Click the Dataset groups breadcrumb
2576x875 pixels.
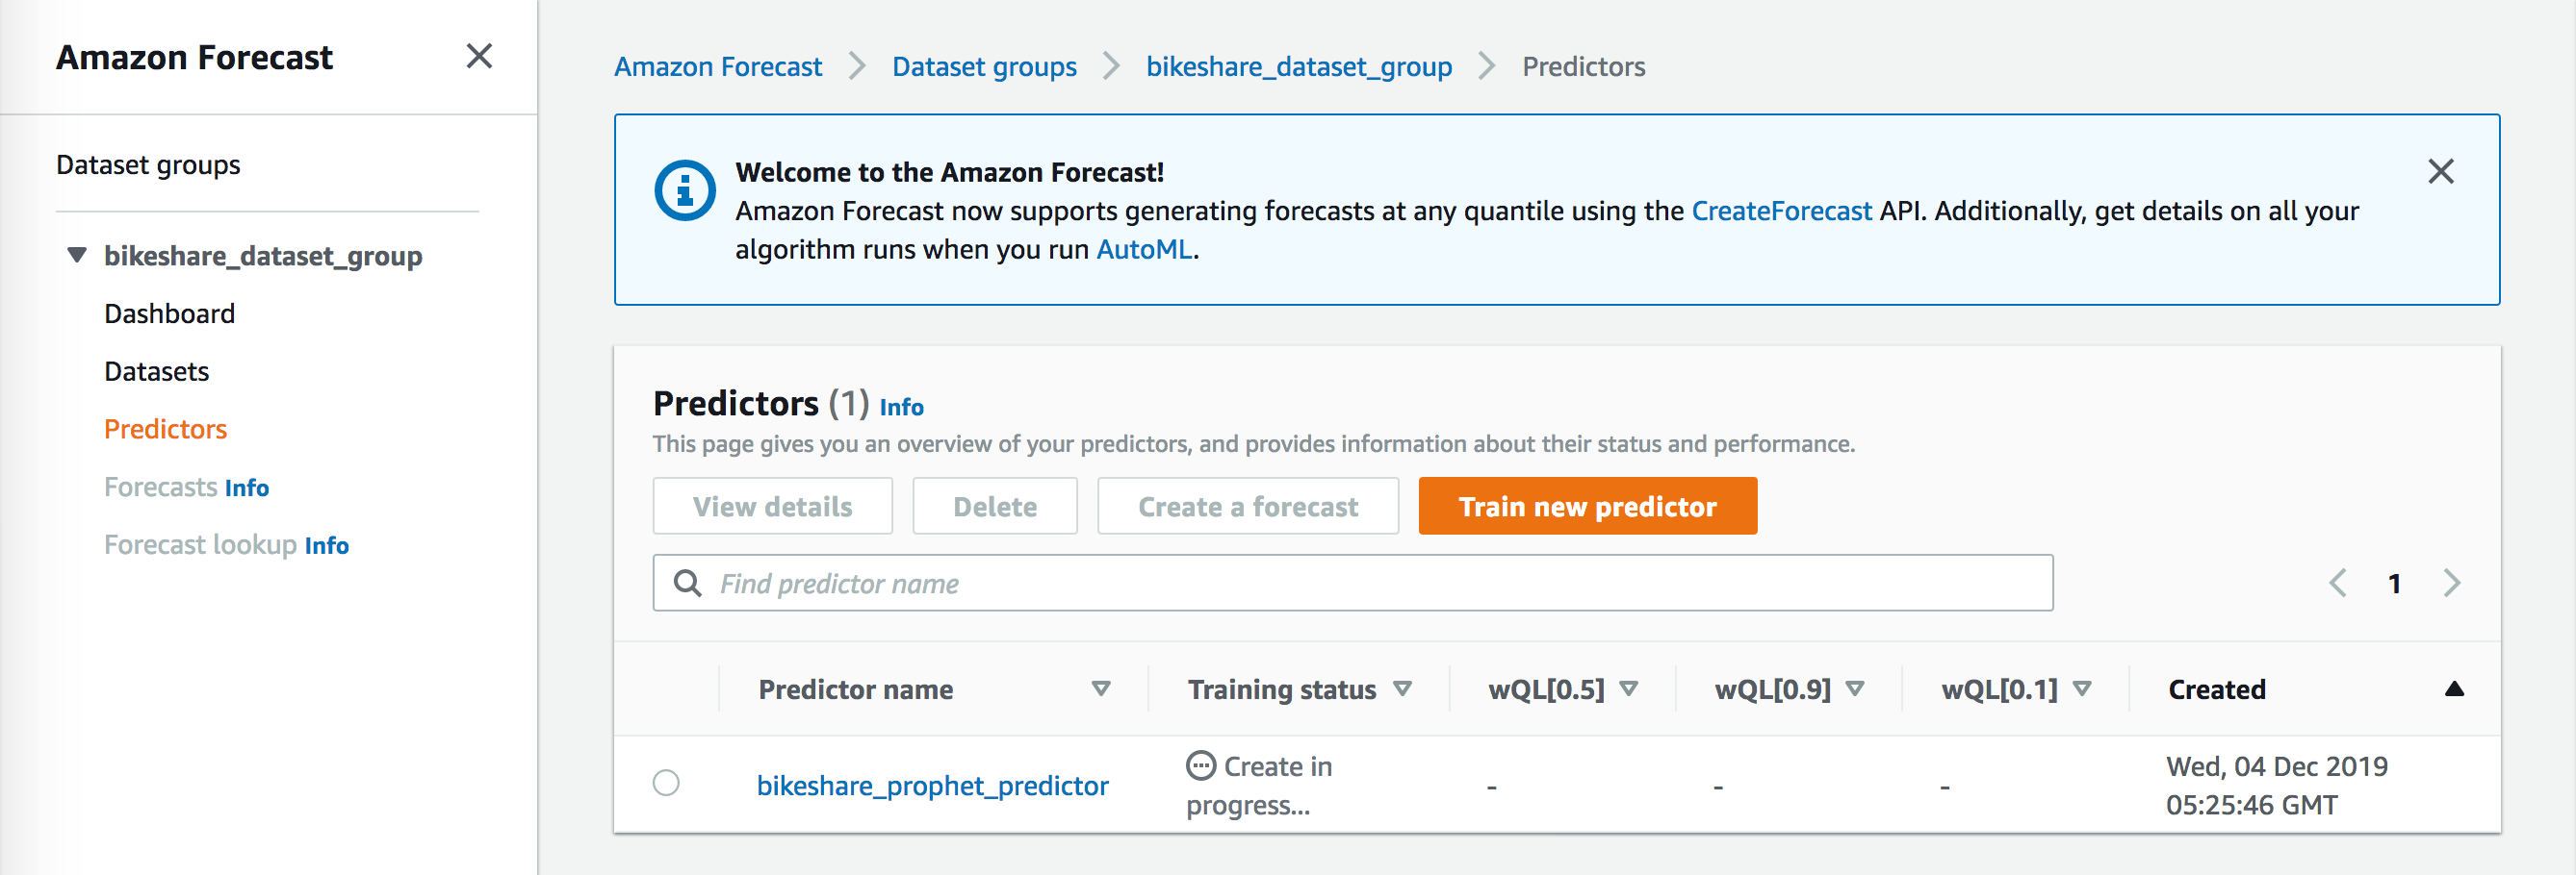click(x=984, y=66)
